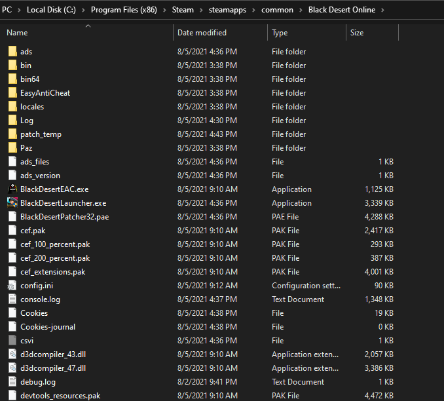Expand the chevron after Black Desert Online

coord(383,10)
